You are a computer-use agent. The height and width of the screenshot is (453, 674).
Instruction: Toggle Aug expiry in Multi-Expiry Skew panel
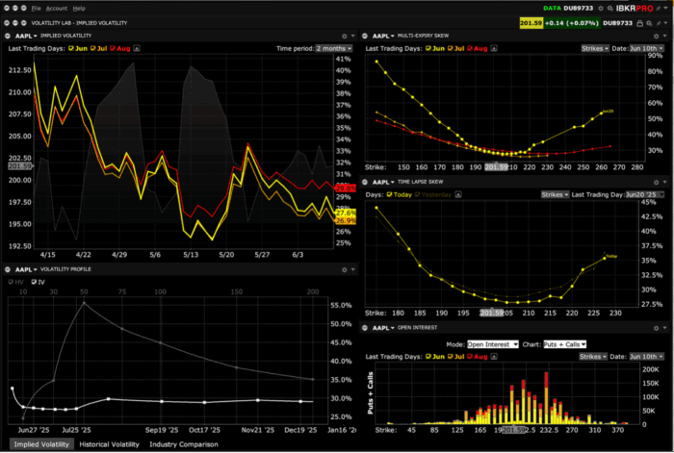click(x=470, y=48)
